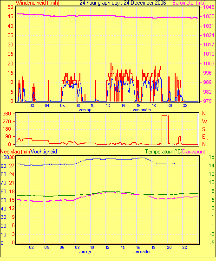Click the E compass label
Screen dimensions: 216x261
click(203, 137)
